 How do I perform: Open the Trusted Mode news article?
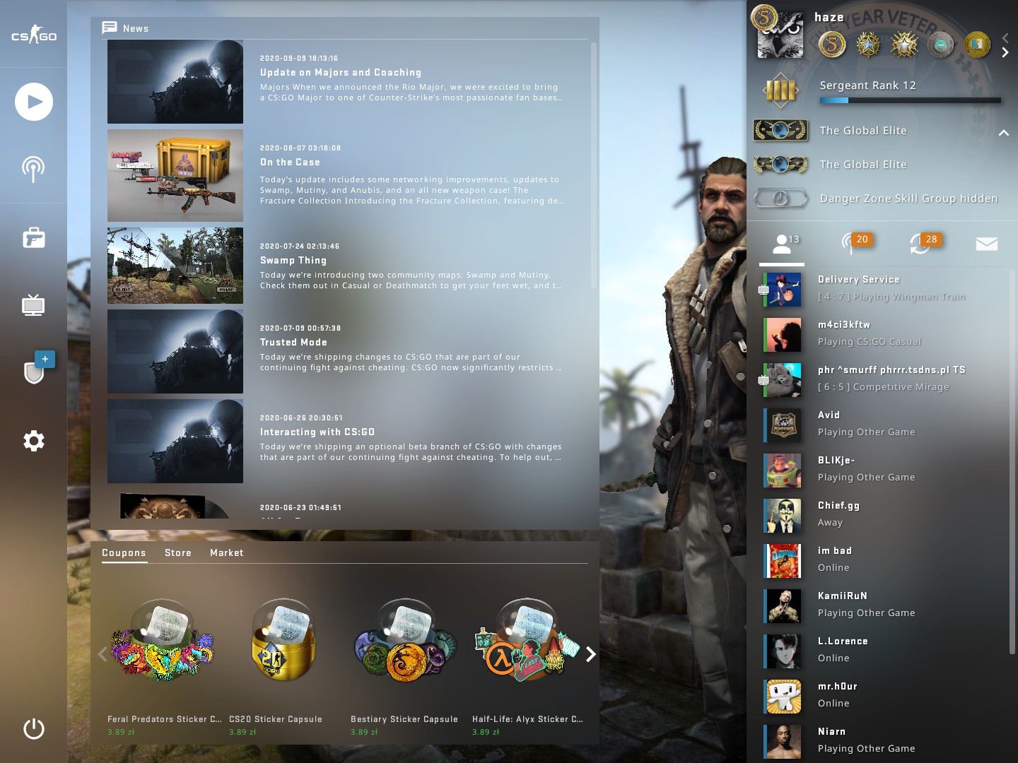click(x=346, y=351)
